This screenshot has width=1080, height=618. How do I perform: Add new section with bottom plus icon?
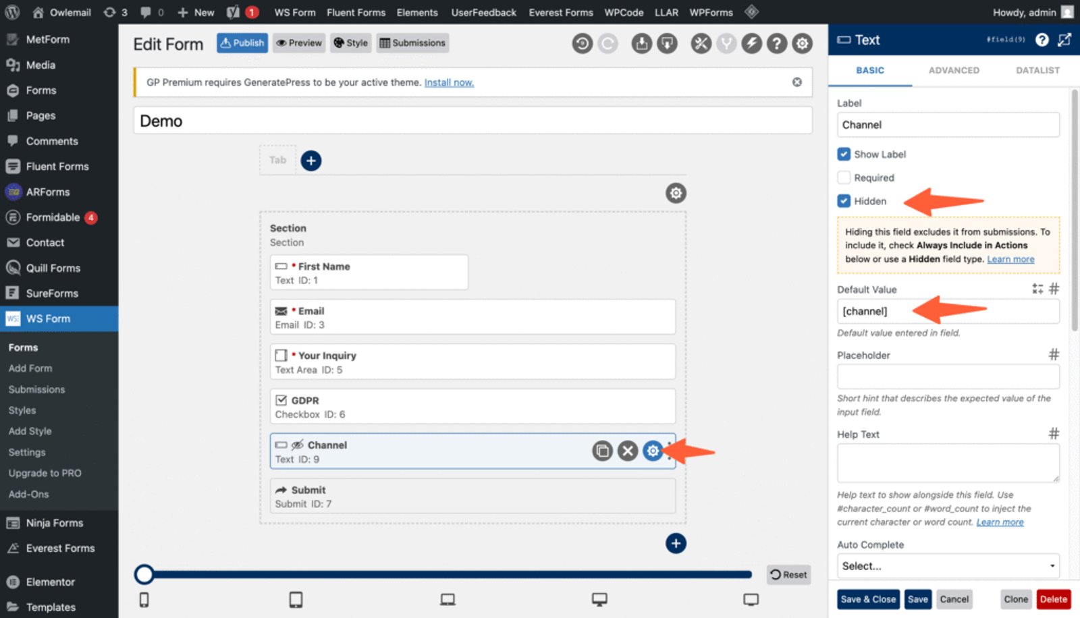click(x=676, y=543)
